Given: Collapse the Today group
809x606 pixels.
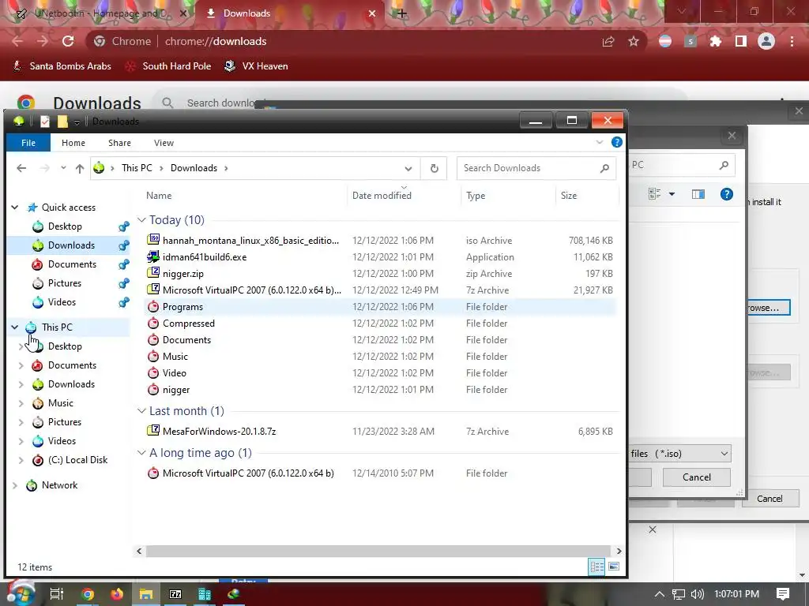Looking at the screenshot, I should [x=141, y=220].
